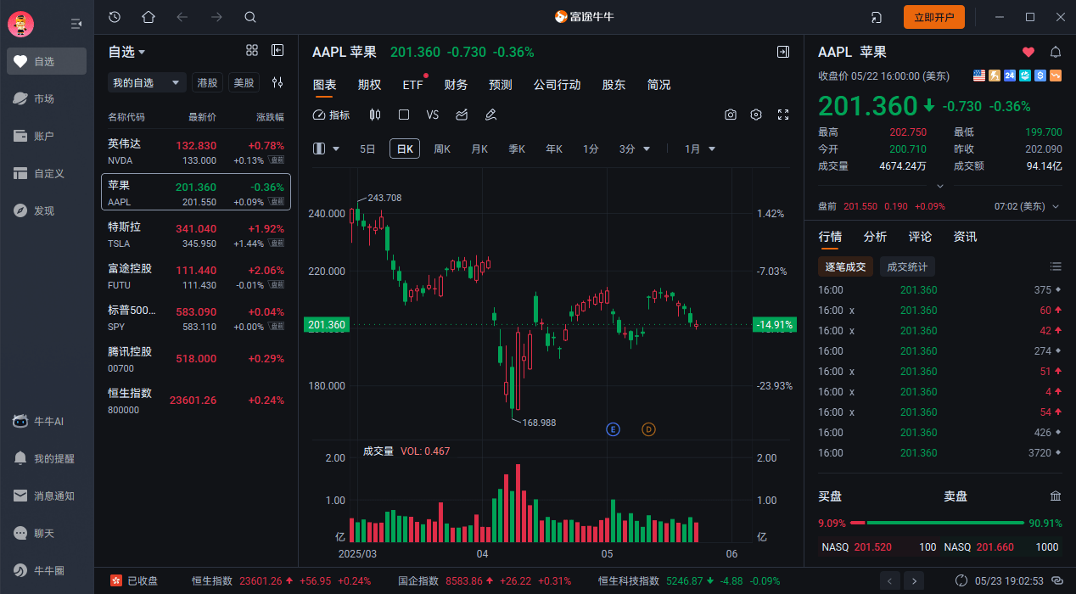Collapse right quote panel arrow icon
This screenshot has width=1076, height=594.
pos(783,52)
